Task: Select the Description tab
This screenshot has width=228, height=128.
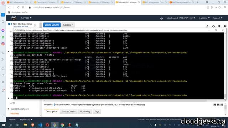Action: pos(52,111)
